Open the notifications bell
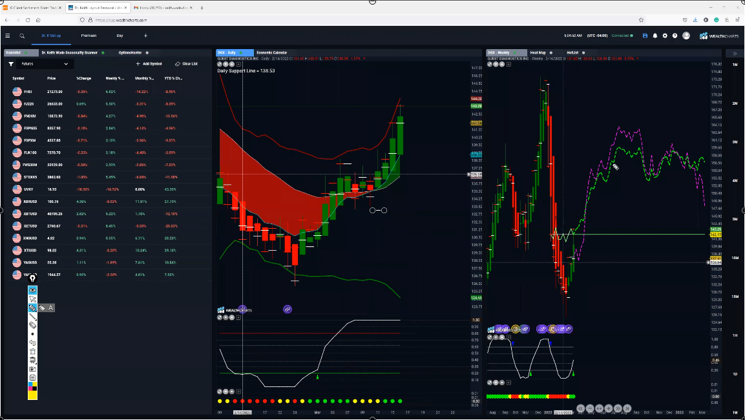The width and height of the screenshot is (745, 420). click(x=655, y=36)
